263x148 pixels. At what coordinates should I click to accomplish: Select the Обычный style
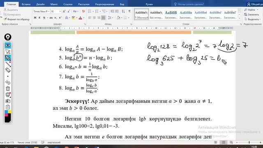point(141,14)
